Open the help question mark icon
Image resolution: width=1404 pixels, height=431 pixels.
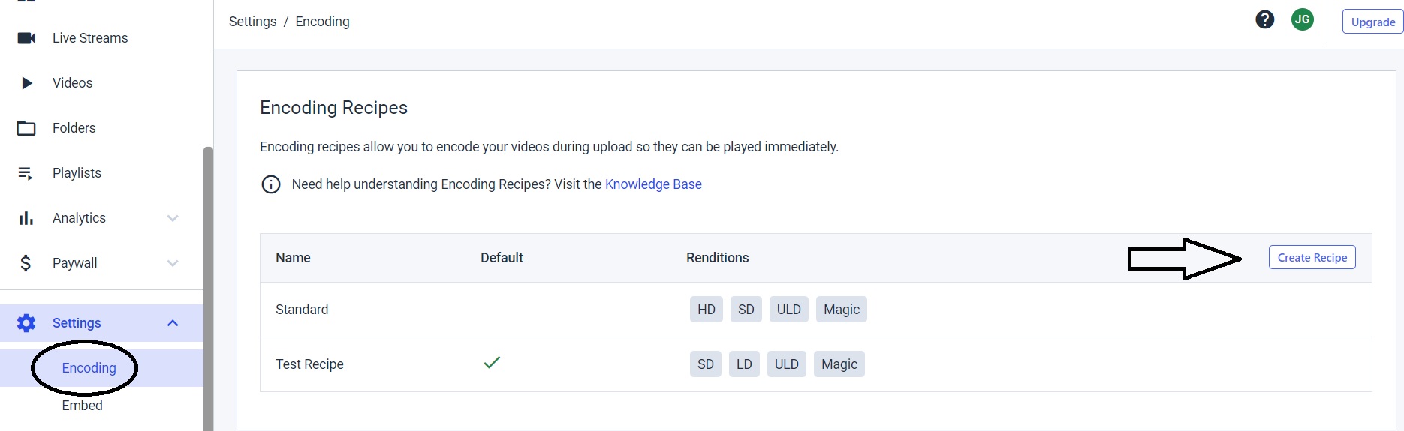[1265, 19]
